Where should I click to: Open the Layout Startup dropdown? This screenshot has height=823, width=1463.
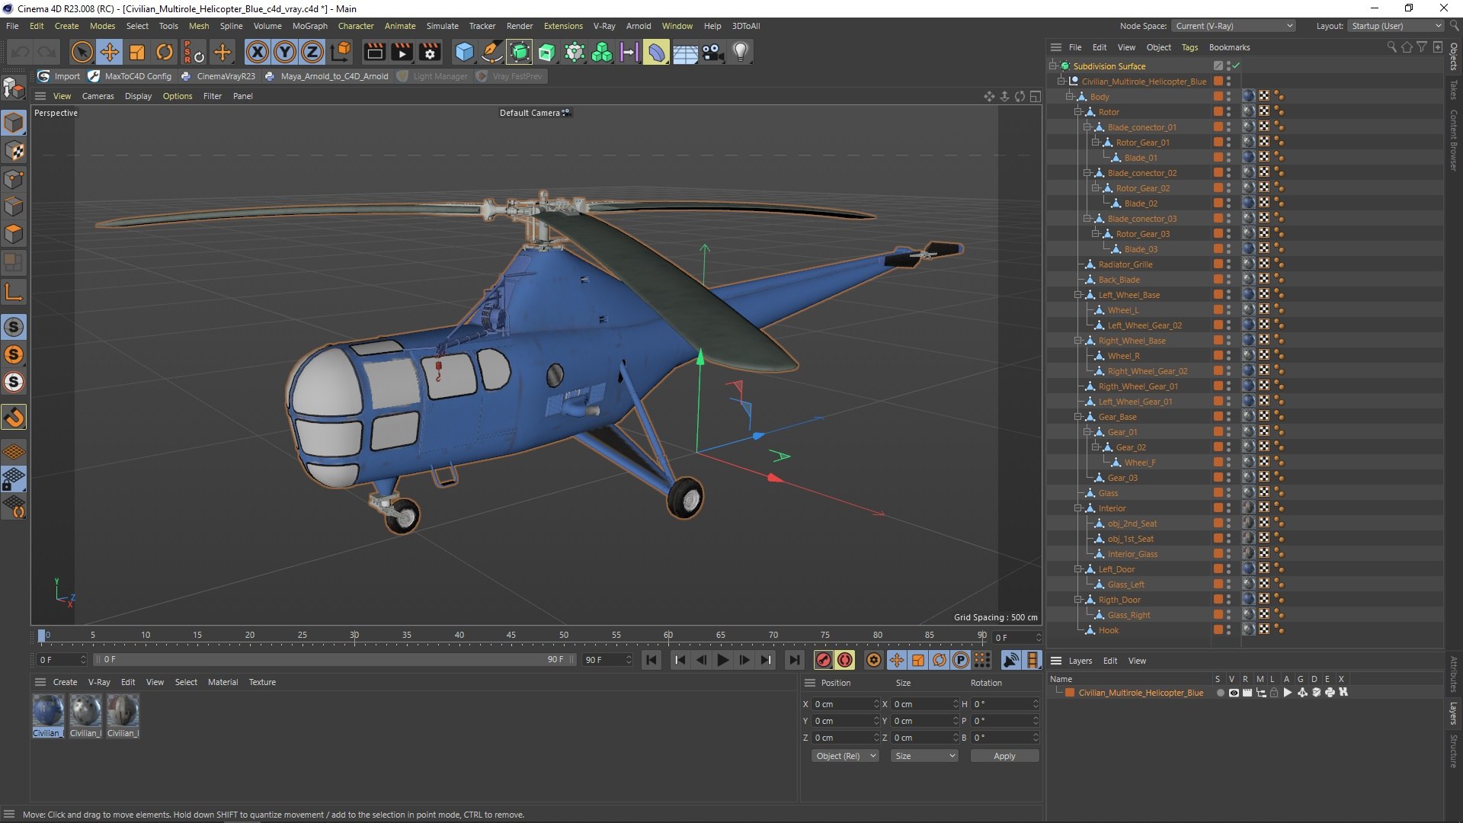click(x=1395, y=26)
